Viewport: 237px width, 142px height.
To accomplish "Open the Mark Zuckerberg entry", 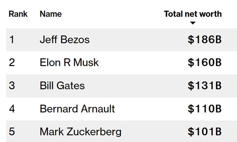I will click(81, 132).
